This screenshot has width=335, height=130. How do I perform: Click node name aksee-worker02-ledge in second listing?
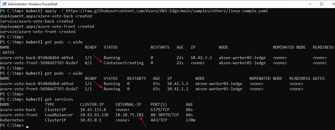(x=219, y=84)
